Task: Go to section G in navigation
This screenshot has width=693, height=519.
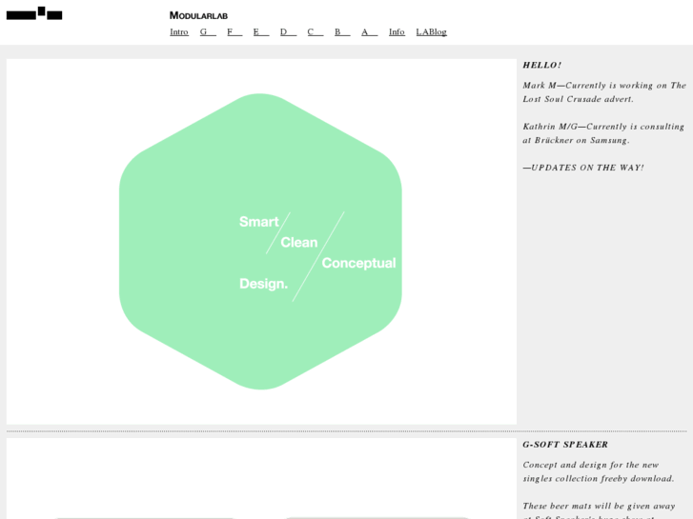Action: pos(208,31)
